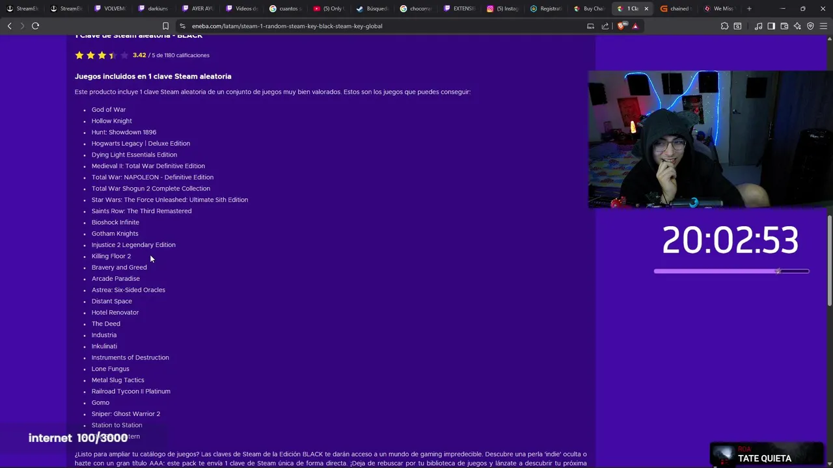Image resolution: width=833 pixels, height=468 pixels.
Task: Click the screen cast icon in address bar
Action: 590,26
